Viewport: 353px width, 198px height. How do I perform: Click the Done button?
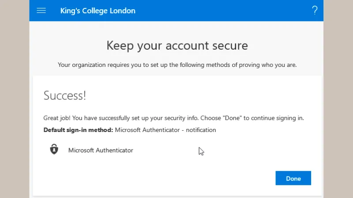point(293,178)
